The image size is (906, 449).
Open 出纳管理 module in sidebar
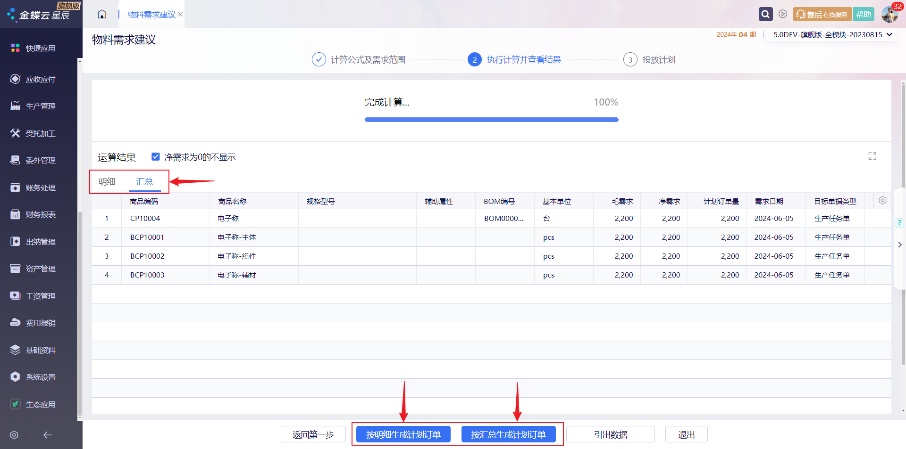[33, 242]
